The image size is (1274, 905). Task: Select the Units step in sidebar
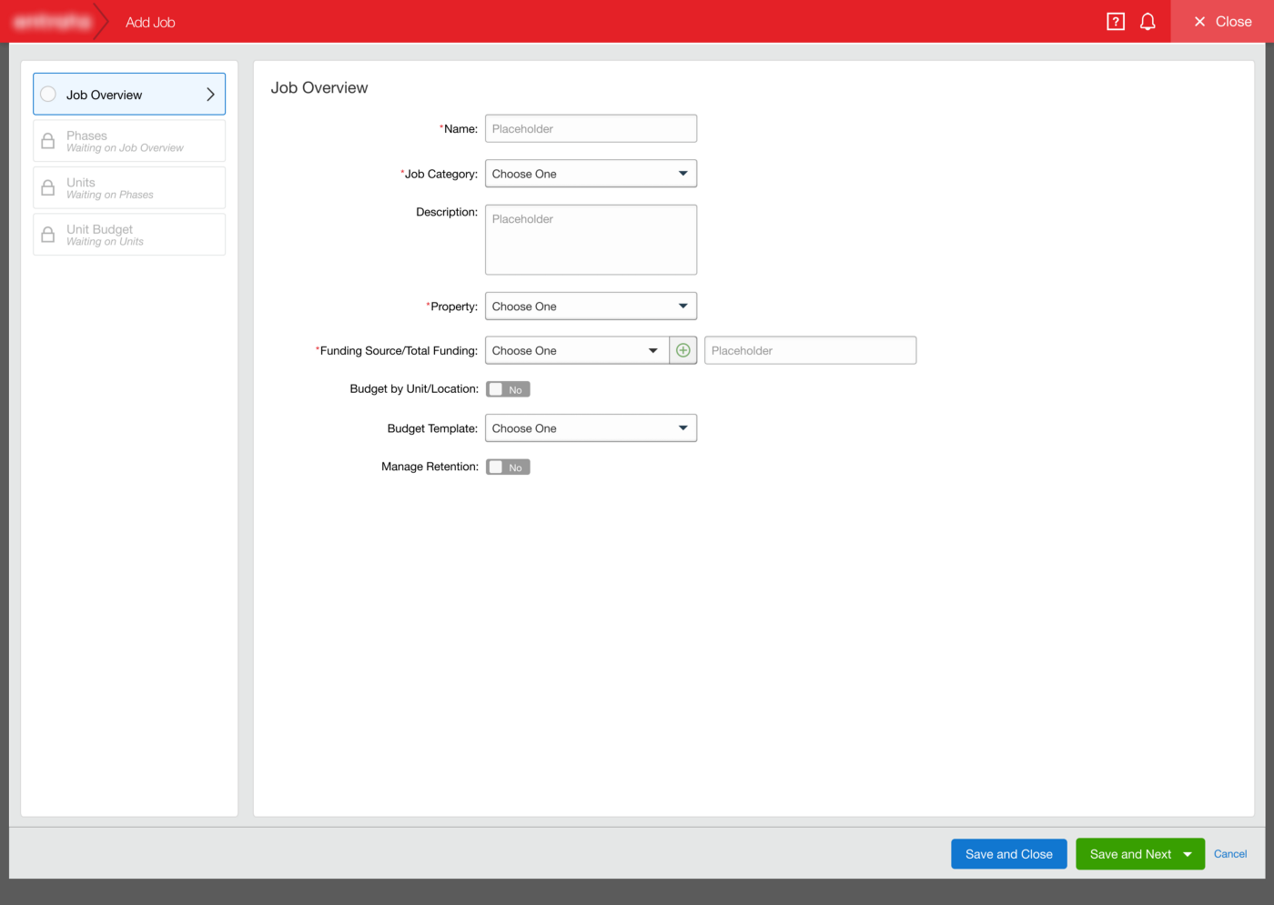click(x=129, y=187)
